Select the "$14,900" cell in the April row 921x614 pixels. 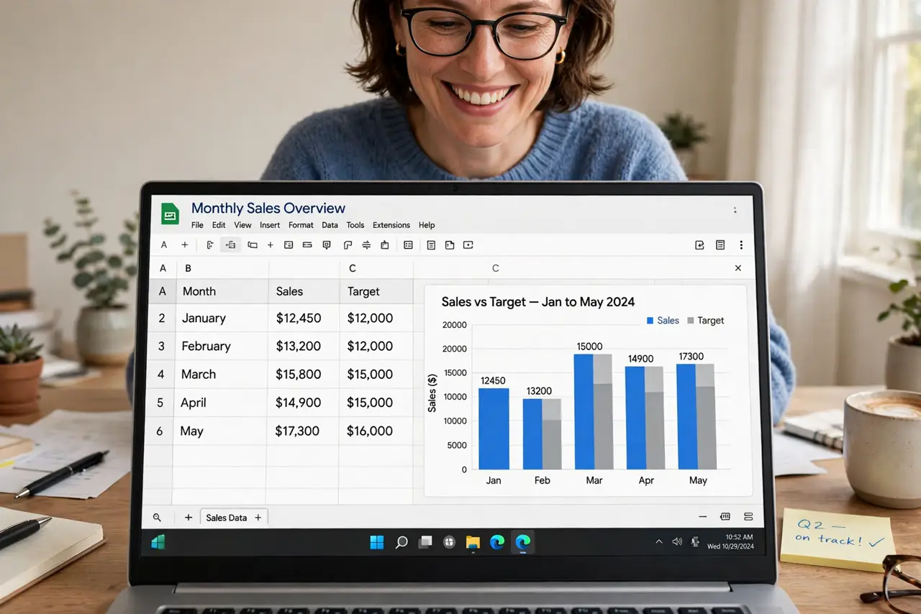click(x=303, y=403)
